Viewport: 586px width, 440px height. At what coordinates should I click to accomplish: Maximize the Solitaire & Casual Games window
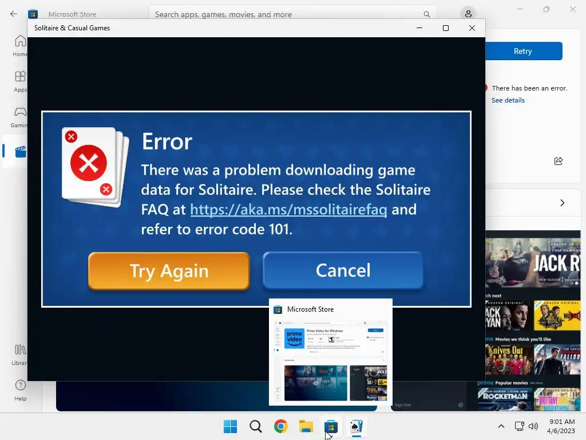click(x=445, y=28)
